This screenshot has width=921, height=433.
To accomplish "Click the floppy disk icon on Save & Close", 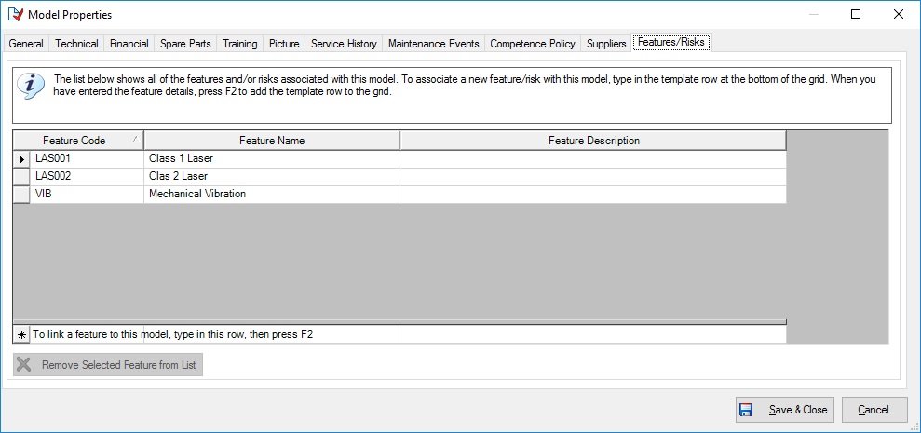I will (x=746, y=410).
